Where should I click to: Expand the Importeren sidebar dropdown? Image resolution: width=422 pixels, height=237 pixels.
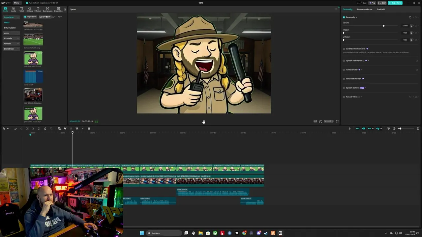click(18, 17)
